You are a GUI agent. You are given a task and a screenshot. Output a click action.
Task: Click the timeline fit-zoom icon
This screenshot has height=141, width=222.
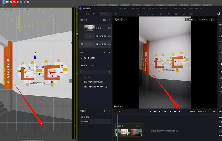click(x=214, y=111)
